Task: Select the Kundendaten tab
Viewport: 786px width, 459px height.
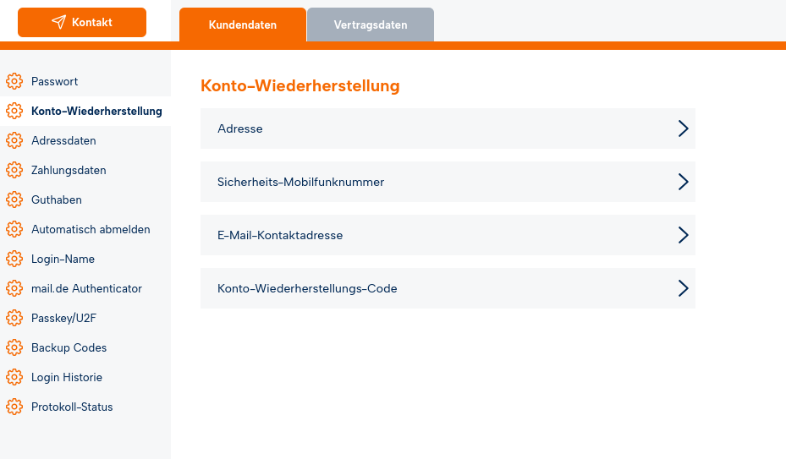Action: (x=243, y=25)
